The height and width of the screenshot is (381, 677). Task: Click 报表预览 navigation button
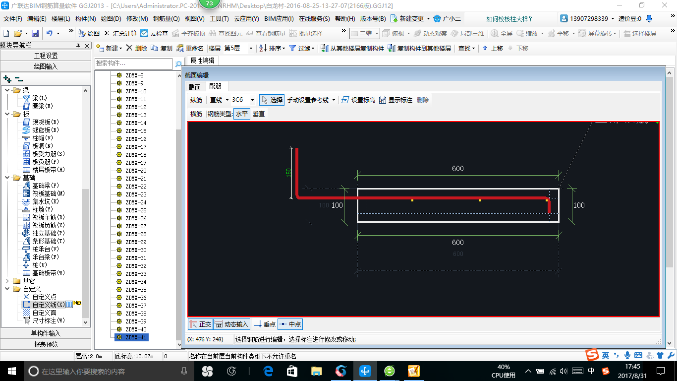point(46,344)
